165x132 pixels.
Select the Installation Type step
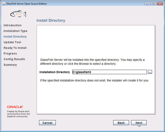tap(15, 31)
